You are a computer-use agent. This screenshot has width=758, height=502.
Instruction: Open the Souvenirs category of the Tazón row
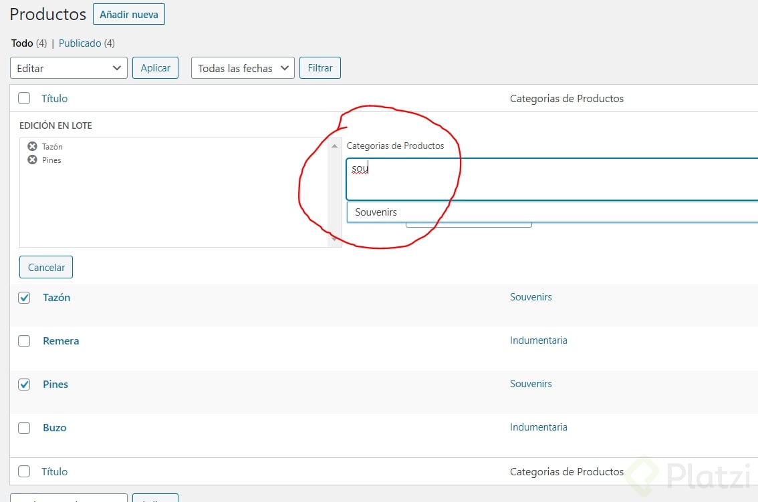tap(531, 297)
